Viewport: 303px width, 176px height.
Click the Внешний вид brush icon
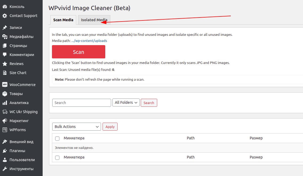click(5, 142)
